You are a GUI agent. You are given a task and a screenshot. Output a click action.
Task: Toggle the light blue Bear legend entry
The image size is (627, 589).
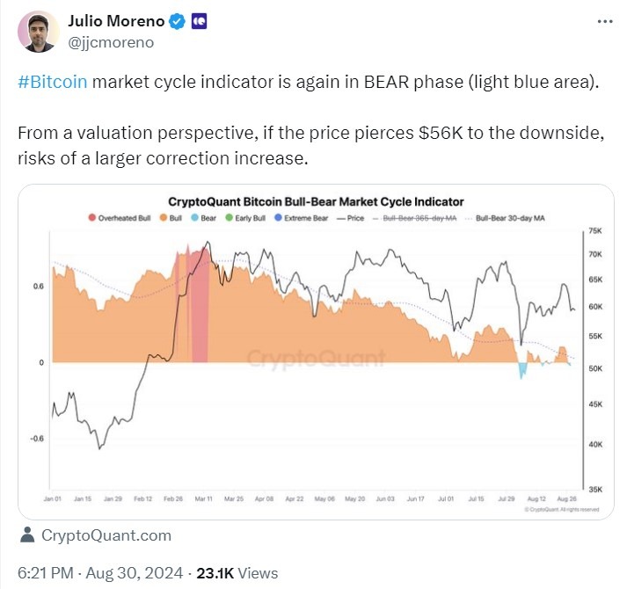tap(204, 217)
